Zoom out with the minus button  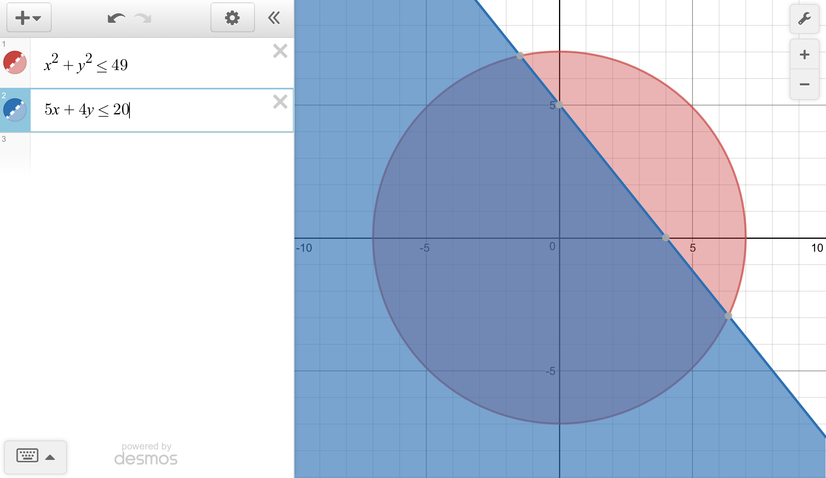804,84
